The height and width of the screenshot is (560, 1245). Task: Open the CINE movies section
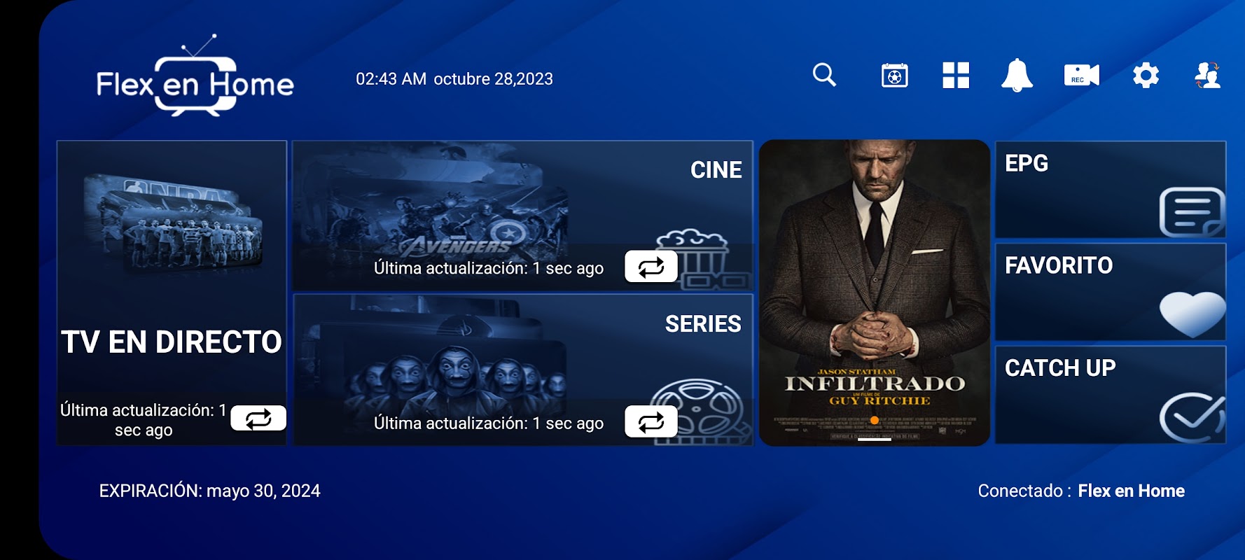pos(522,216)
